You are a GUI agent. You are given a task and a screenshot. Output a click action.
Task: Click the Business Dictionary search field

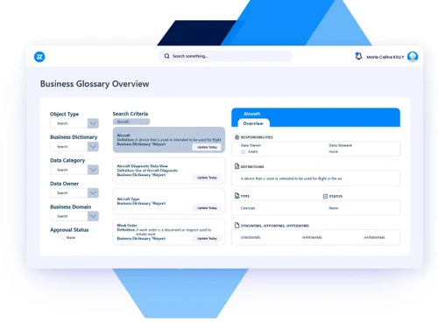tap(69, 146)
